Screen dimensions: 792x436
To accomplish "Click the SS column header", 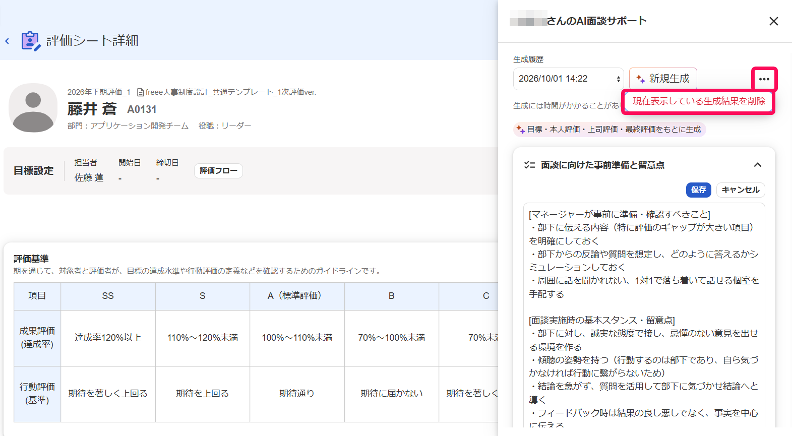I will [108, 296].
